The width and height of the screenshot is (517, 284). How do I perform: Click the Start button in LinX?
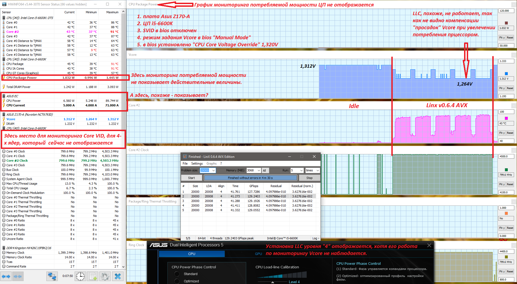click(191, 178)
